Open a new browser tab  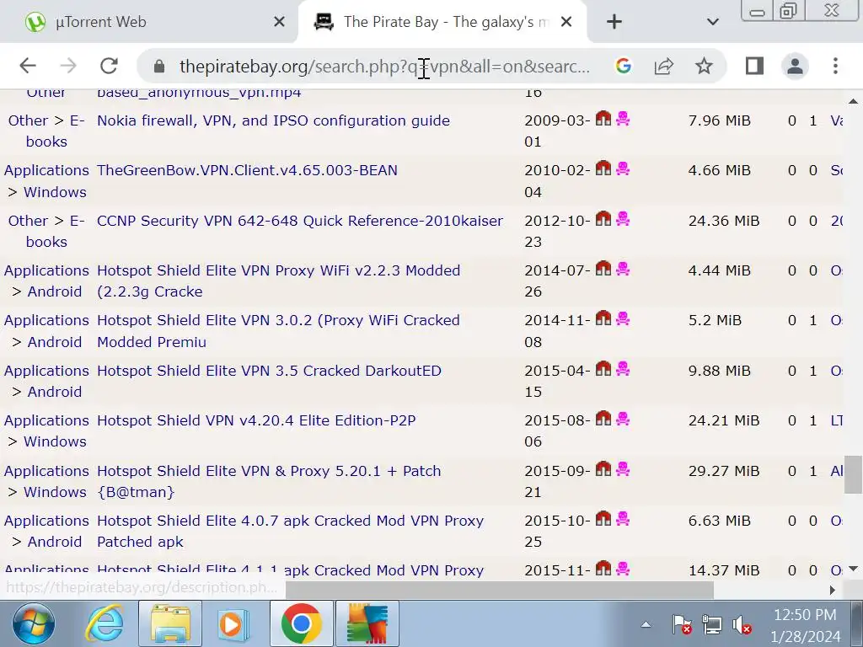614,22
